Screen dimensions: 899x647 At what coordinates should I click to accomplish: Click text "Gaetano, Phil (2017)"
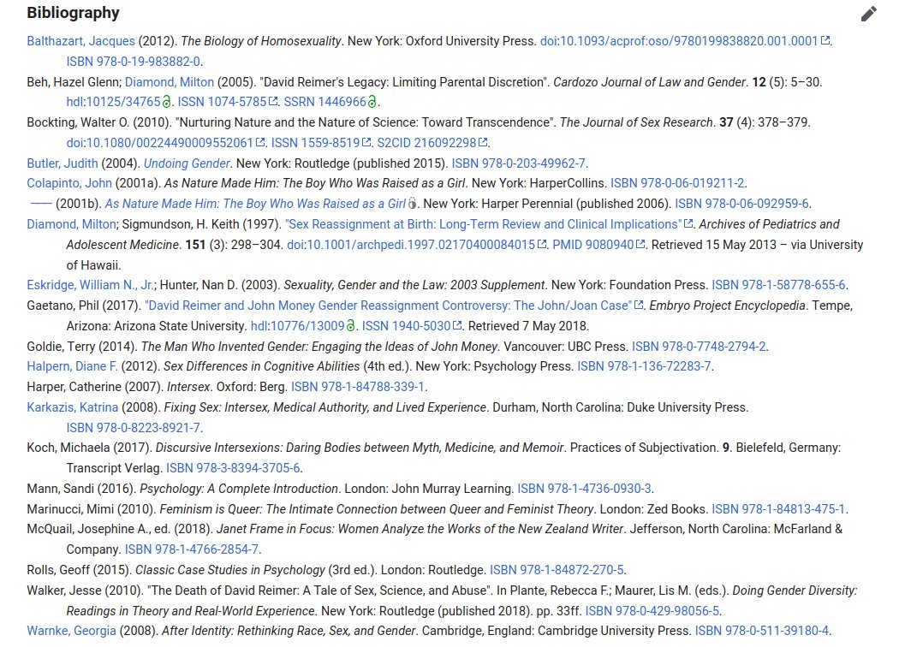[x=84, y=306]
